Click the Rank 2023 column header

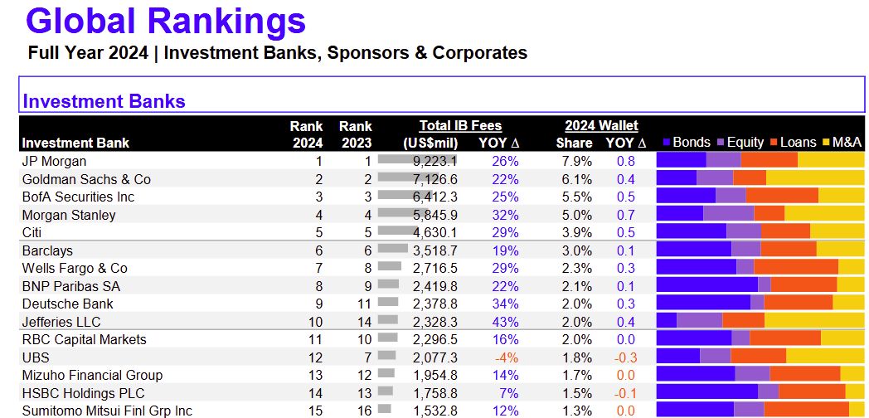tap(356, 134)
